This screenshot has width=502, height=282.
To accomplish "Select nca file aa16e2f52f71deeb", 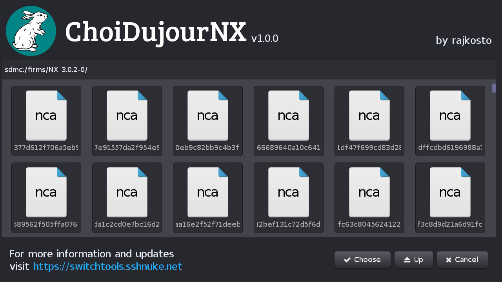I will (208, 198).
